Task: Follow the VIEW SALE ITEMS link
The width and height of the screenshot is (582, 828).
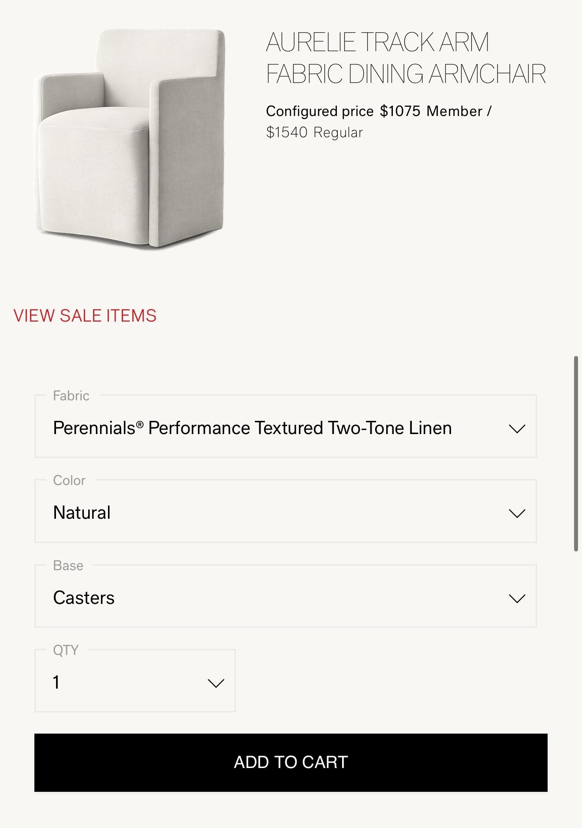Action: pos(85,316)
